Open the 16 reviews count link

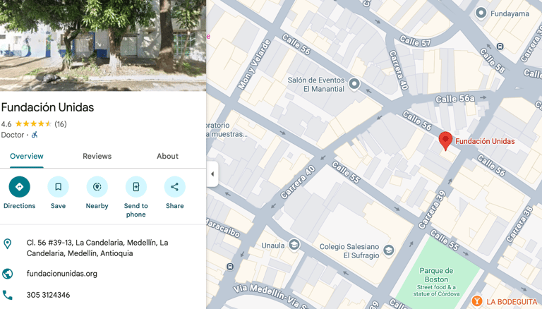61,124
